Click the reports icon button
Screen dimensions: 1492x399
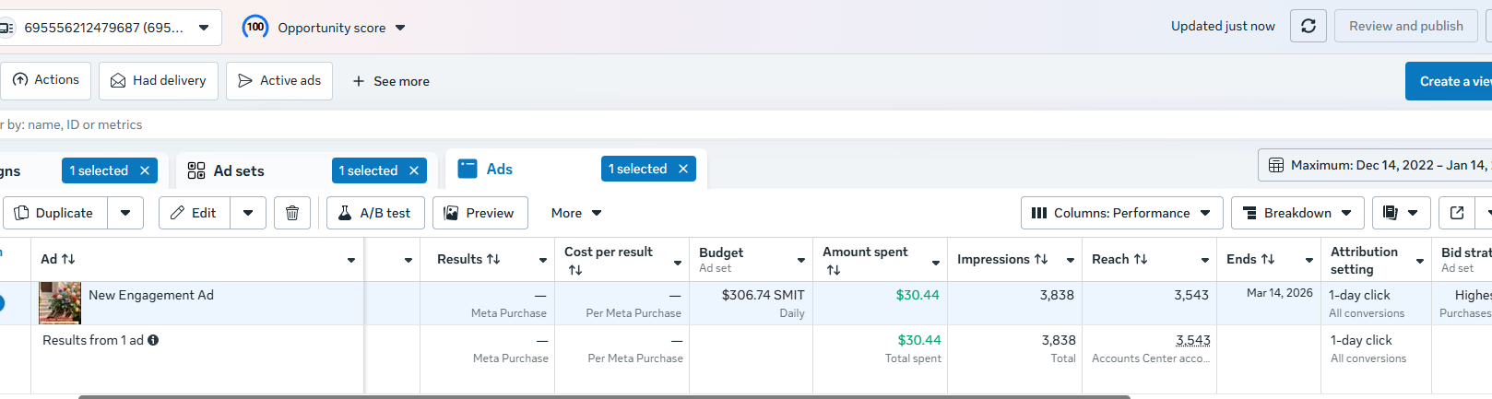point(1391,213)
